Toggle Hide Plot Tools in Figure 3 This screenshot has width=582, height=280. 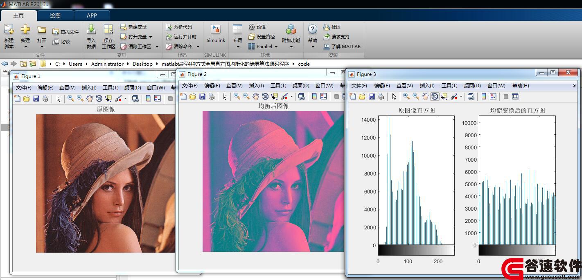tap(506, 96)
